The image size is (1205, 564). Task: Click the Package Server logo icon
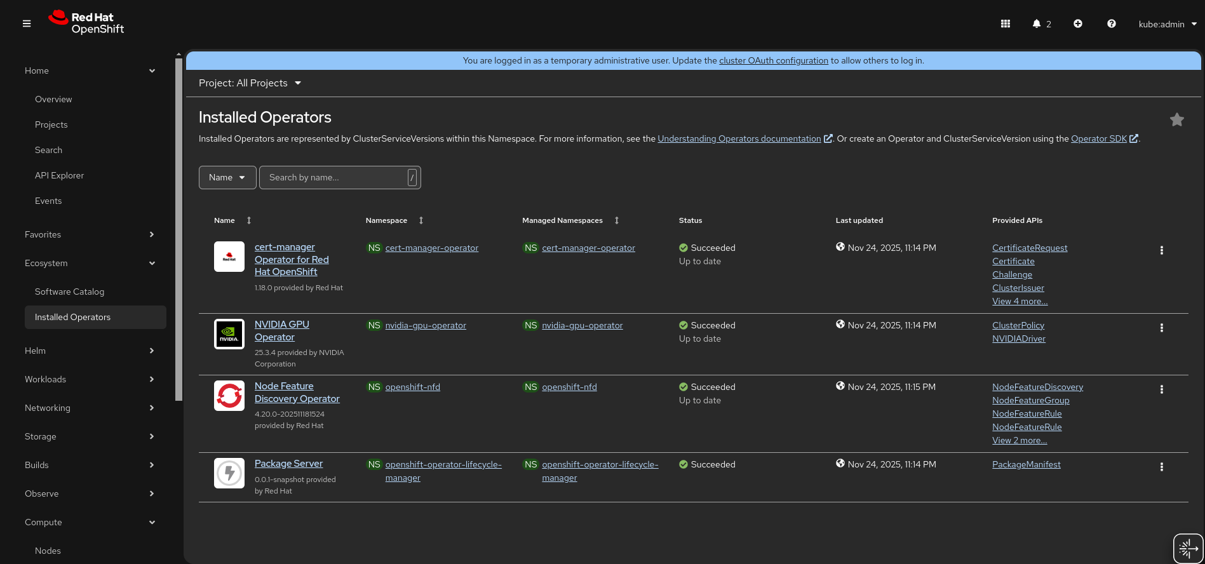(229, 473)
